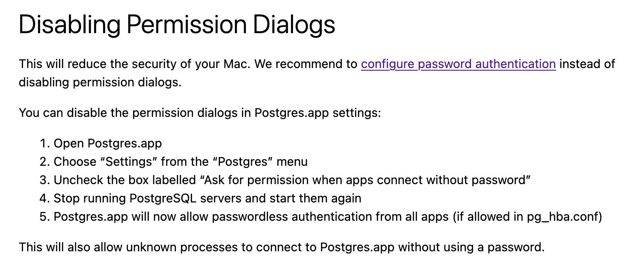
Task: Click "without using a password." at page end
Action: pos(471,247)
